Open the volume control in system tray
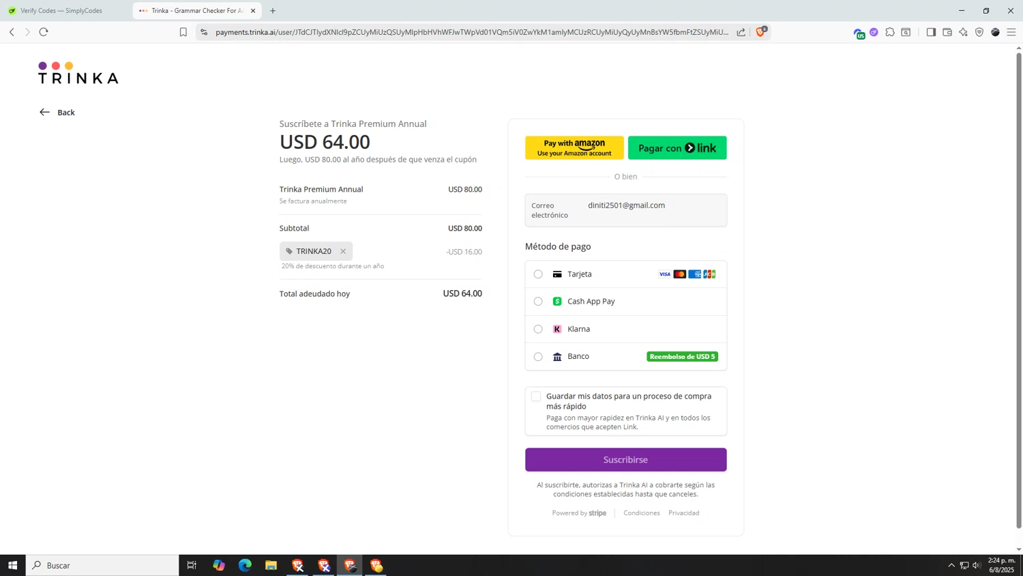This screenshot has height=576, width=1023. [977, 565]
